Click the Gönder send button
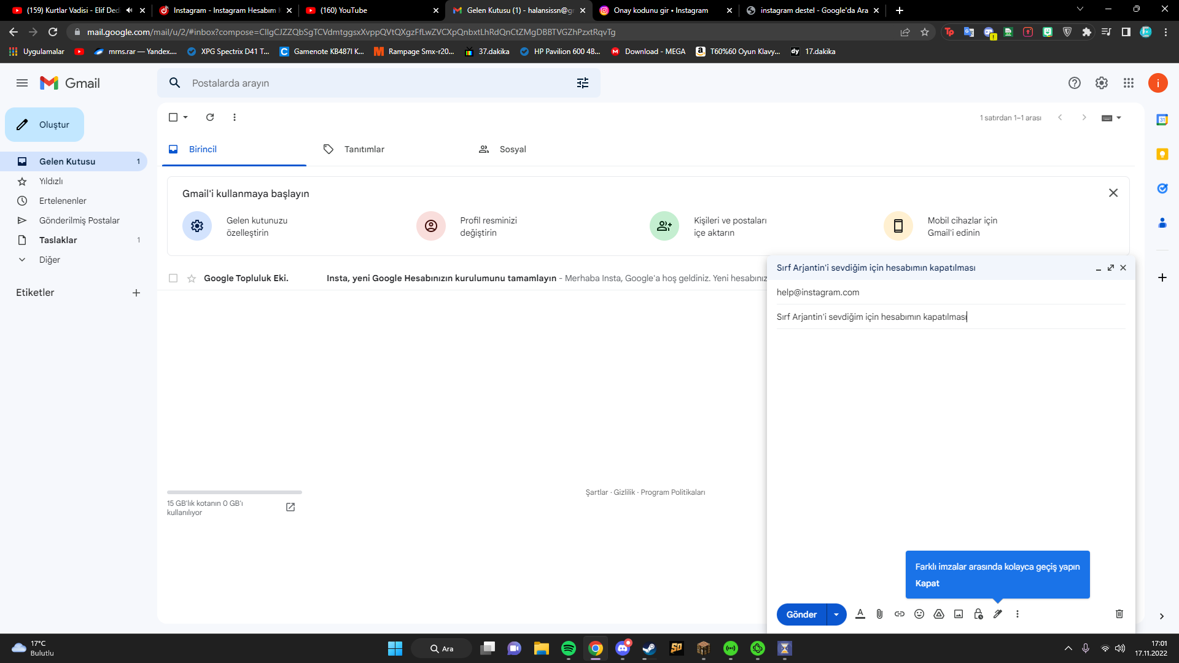The width and height of the screenshot is (1179, 663). coord(801,615)
